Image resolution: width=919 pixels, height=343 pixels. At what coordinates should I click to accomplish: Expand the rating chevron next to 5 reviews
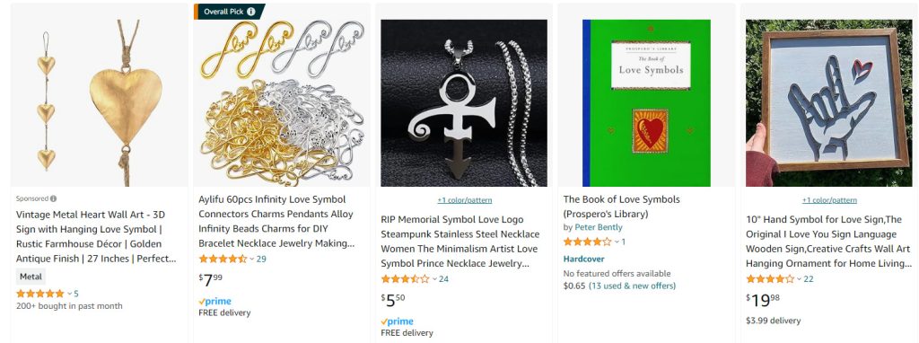[69, 294]
